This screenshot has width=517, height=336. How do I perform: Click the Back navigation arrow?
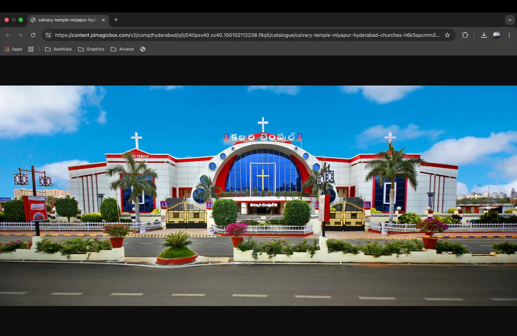pyautogui.click(x=8, y=35)
